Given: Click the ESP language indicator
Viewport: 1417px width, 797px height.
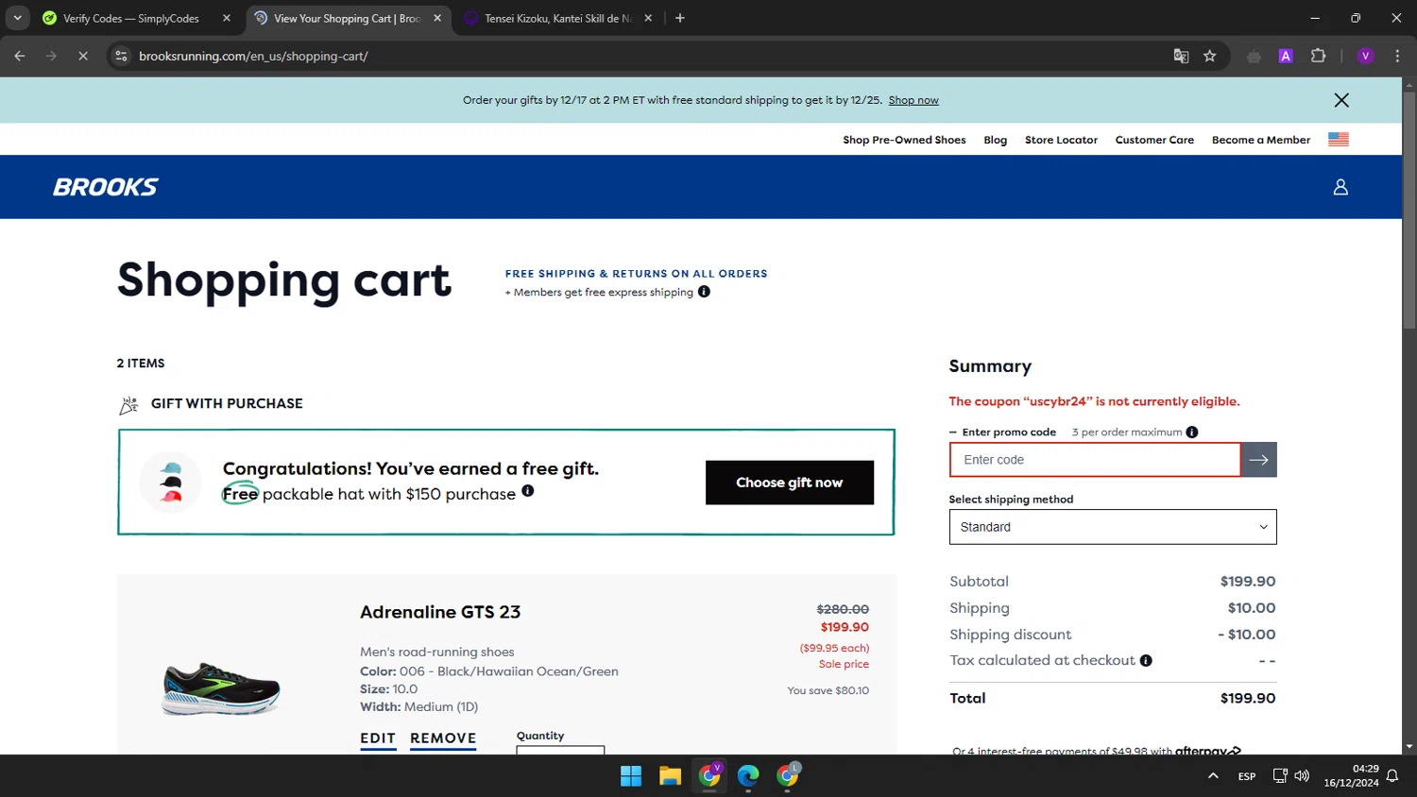Looking at the screenshot, I should [x=1247, y=776].
